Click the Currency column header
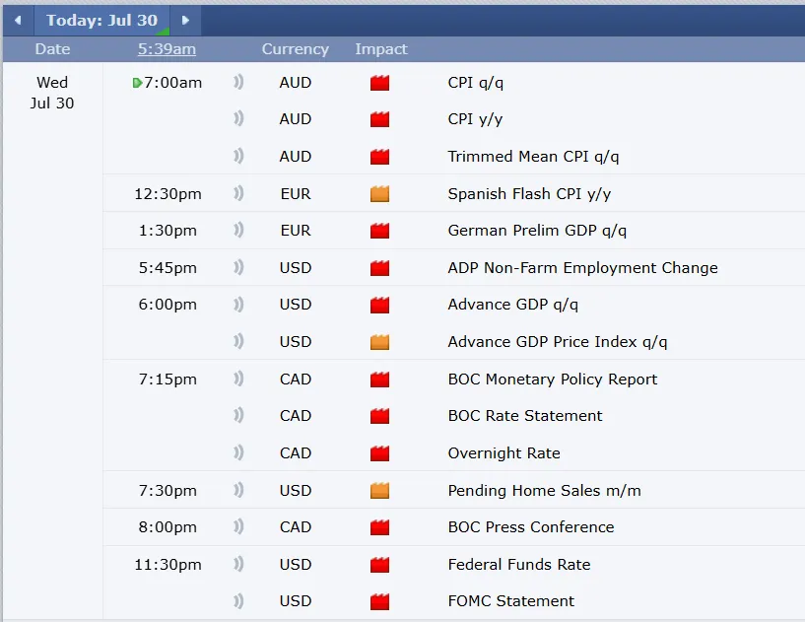Screen dimensions: 805x622 pyautogui.click(x=295, y=49)
